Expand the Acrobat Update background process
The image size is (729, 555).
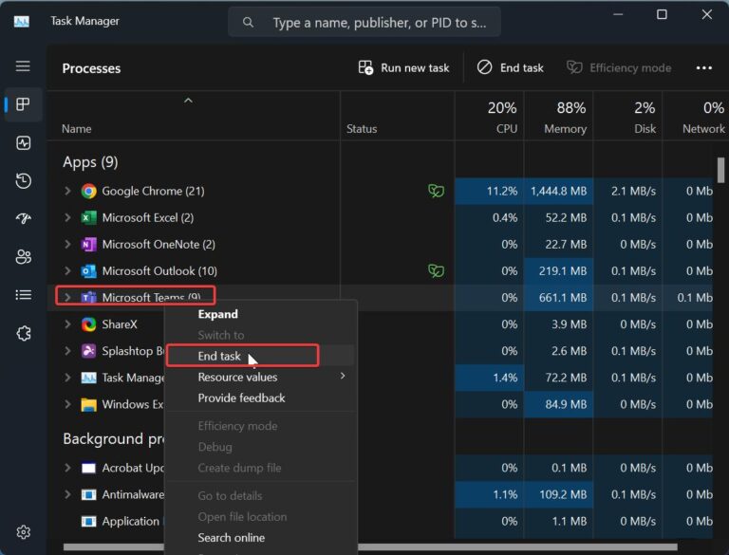point(68,468)
